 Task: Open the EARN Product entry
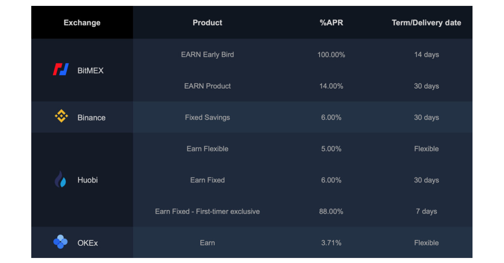pos(207,86)
